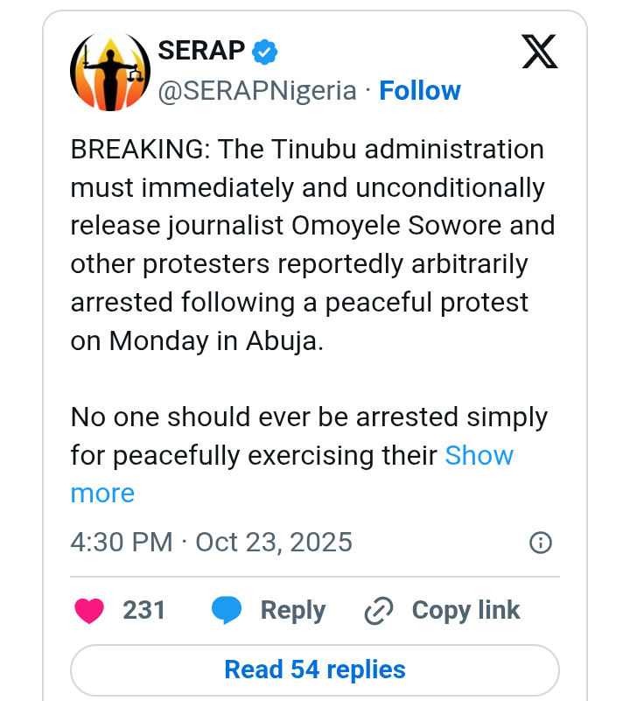Open the @SERAPNigeria handle link
Image resolution: width=630 pixels, height=701 pixels.
[257, 91]
